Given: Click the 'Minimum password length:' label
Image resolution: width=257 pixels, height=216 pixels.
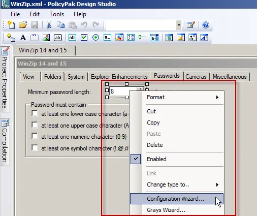Looking at the screenshot, I should (59, 92).
